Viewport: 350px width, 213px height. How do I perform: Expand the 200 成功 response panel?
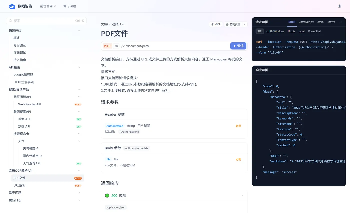click(242, 196)
